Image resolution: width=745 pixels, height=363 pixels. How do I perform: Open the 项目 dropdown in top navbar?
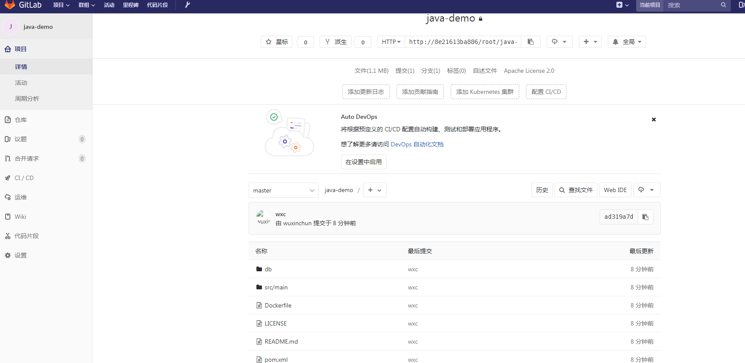(61, 5)
